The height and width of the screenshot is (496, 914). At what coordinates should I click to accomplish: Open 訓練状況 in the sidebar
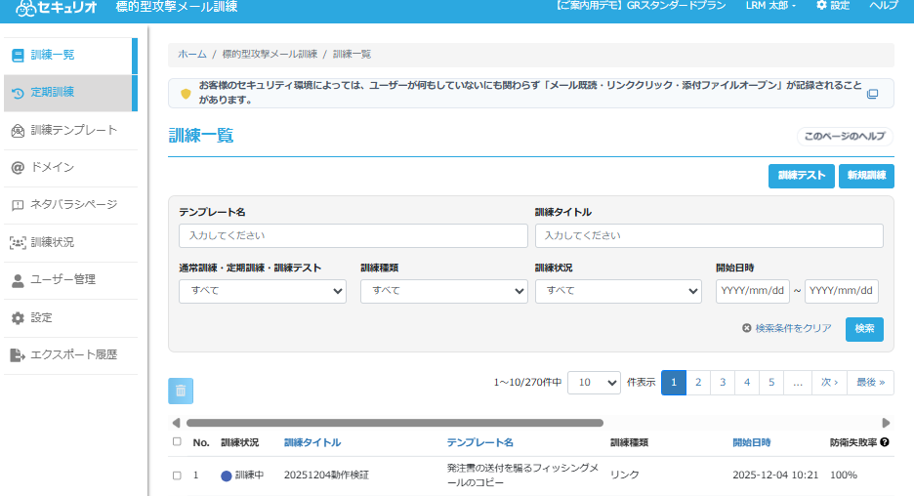click(x=70, y=243)
